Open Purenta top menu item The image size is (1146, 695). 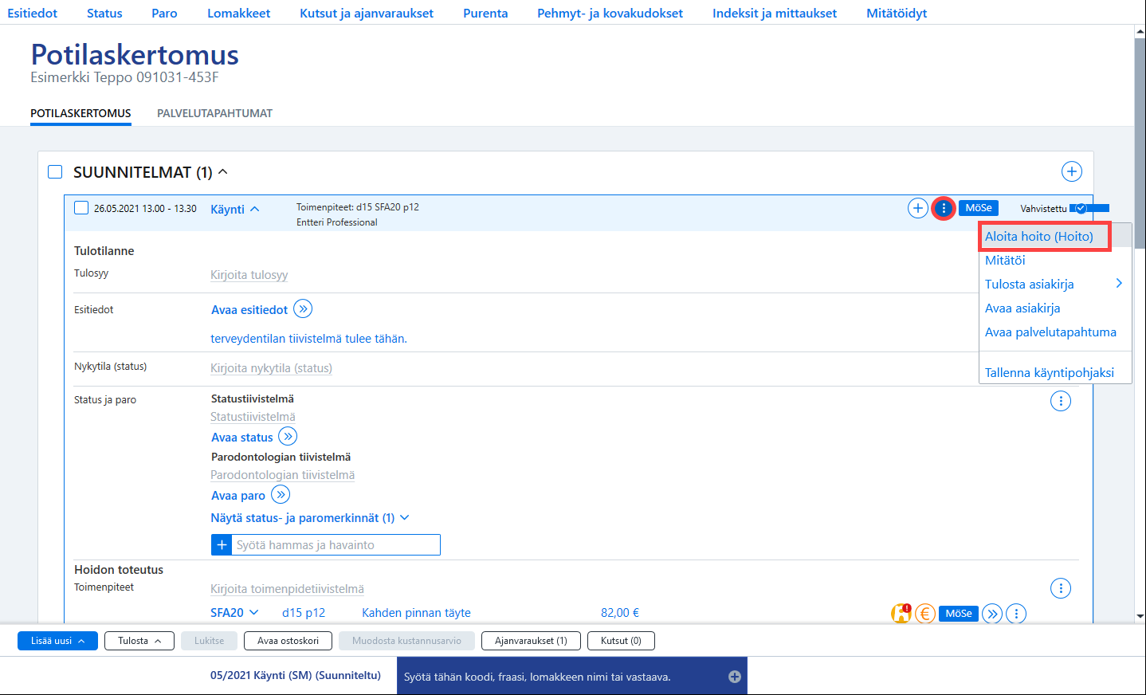pyautogui.click(x=485, y=13)
